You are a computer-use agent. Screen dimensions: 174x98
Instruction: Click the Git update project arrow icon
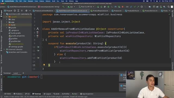(x=131, y=7)
